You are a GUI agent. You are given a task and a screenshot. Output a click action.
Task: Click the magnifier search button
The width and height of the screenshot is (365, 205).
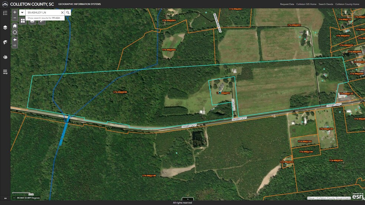(x=68, y=13)
